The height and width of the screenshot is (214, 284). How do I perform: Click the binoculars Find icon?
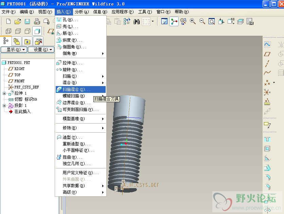[x=136, y=21]
